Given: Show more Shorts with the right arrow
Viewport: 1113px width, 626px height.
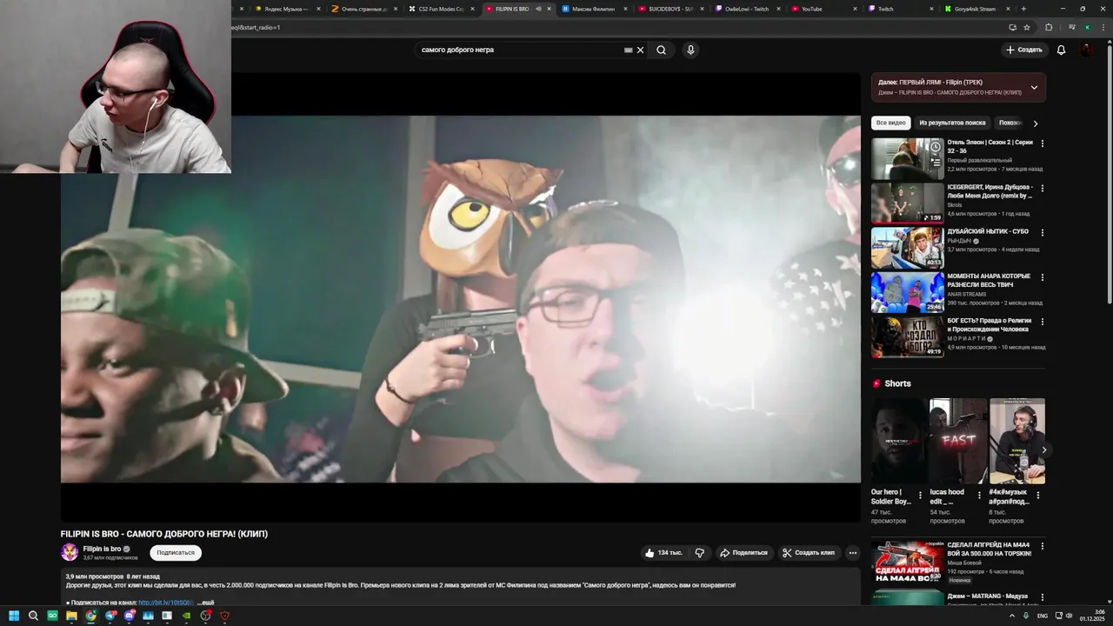Looking at the screenshot, I should (x=1043, y=450).
